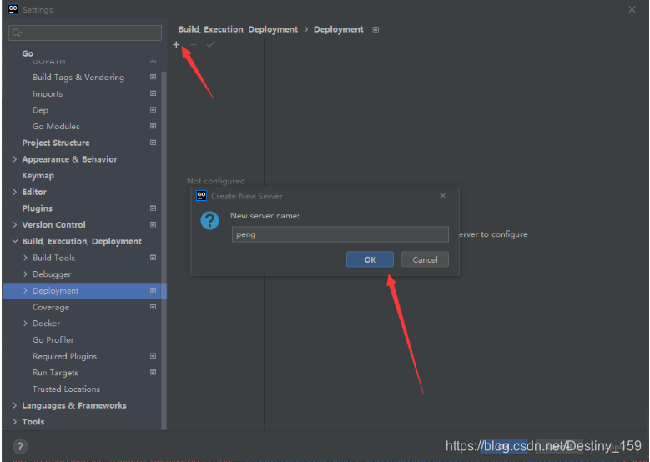Open Go Modules settings
650x462 pixels.
[56, 127]
